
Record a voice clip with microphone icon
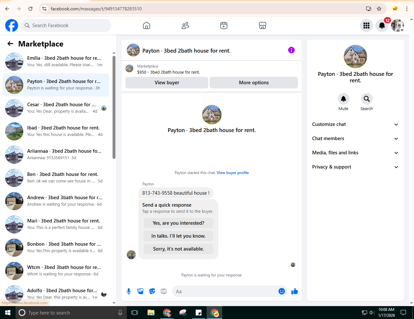(129, 291)
